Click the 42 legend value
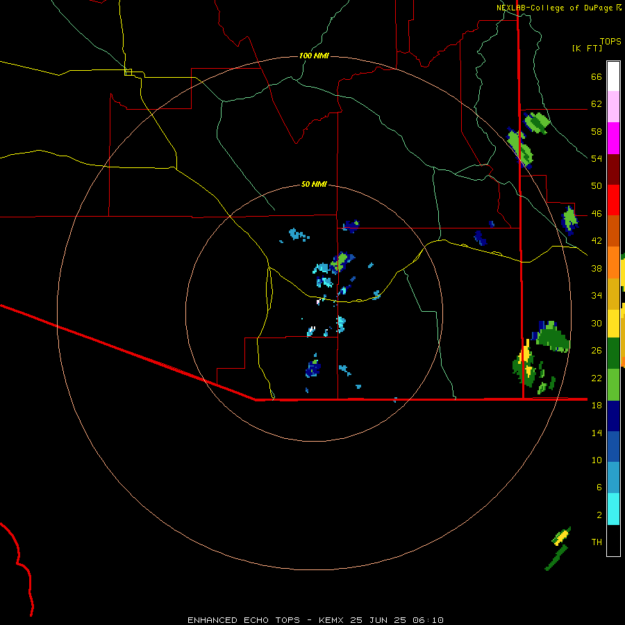The width and height of the screenshot is (625, 625). [597, 241]
